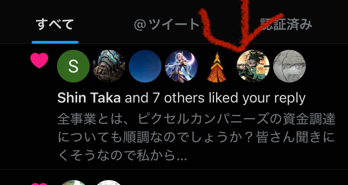Open the blue-shelled creature avatar profile
This screenshot has height=185, width=348.
[109, 66]
